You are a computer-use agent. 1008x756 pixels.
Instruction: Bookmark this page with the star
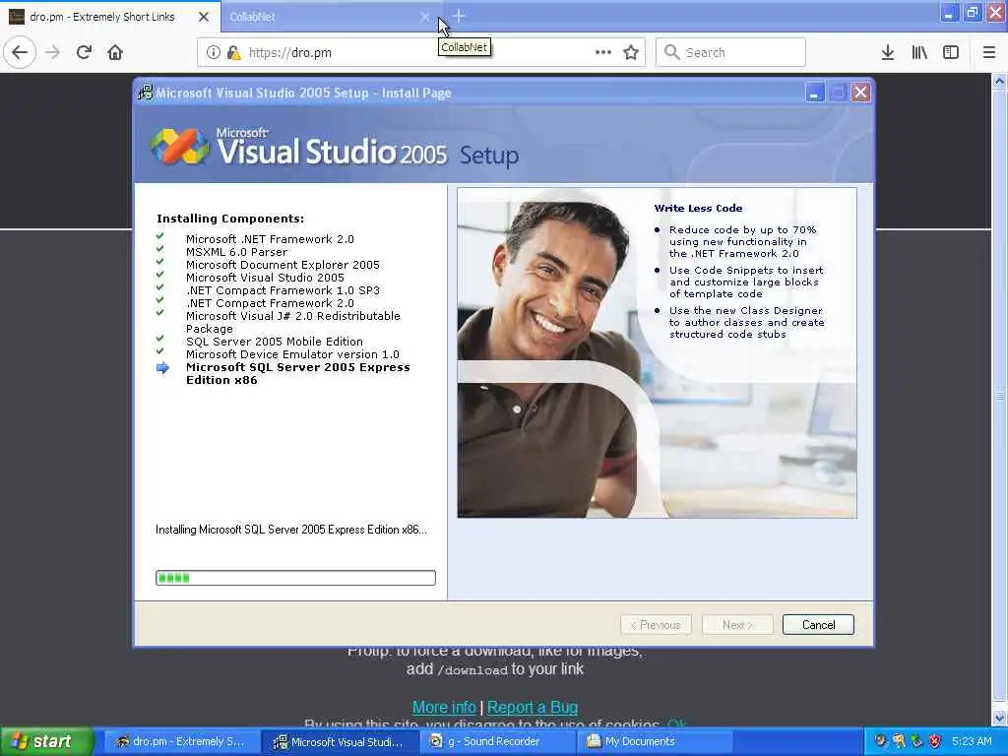[631, 52]
